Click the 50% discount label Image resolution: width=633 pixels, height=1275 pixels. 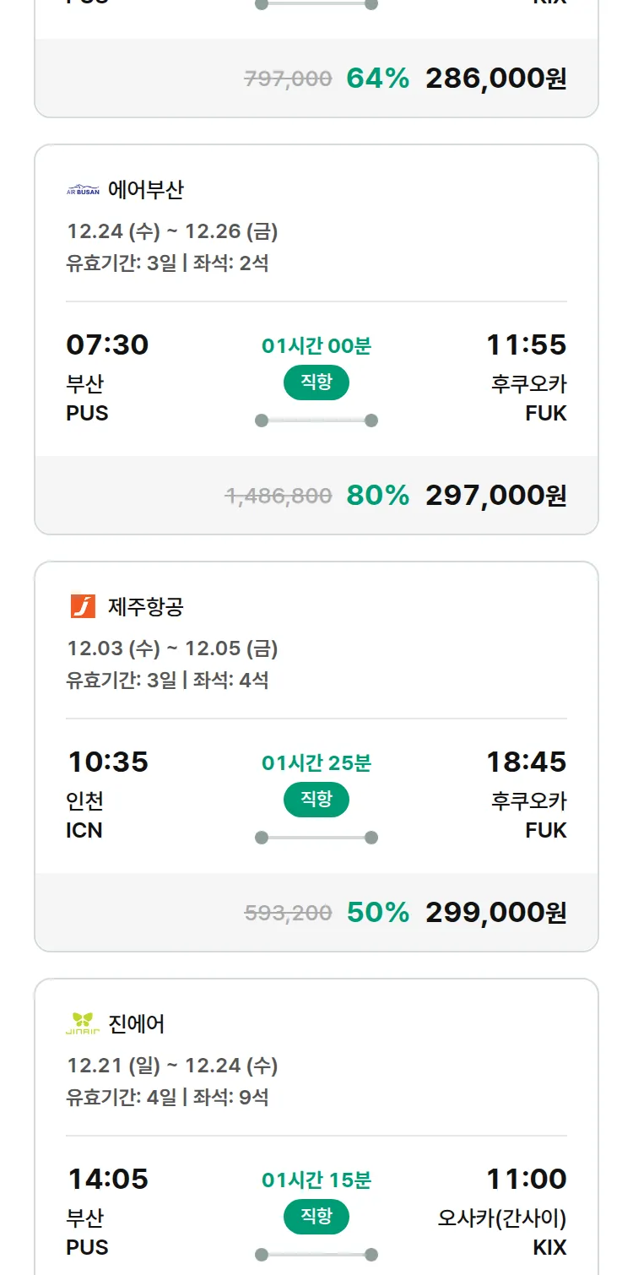tap(377, 912)
